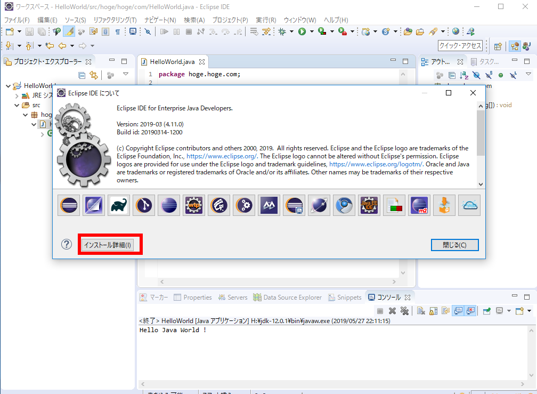Toggle Skip All Breakpoints button
The image size is (537, 394).
pyautogui.click(x=148, y=32)
